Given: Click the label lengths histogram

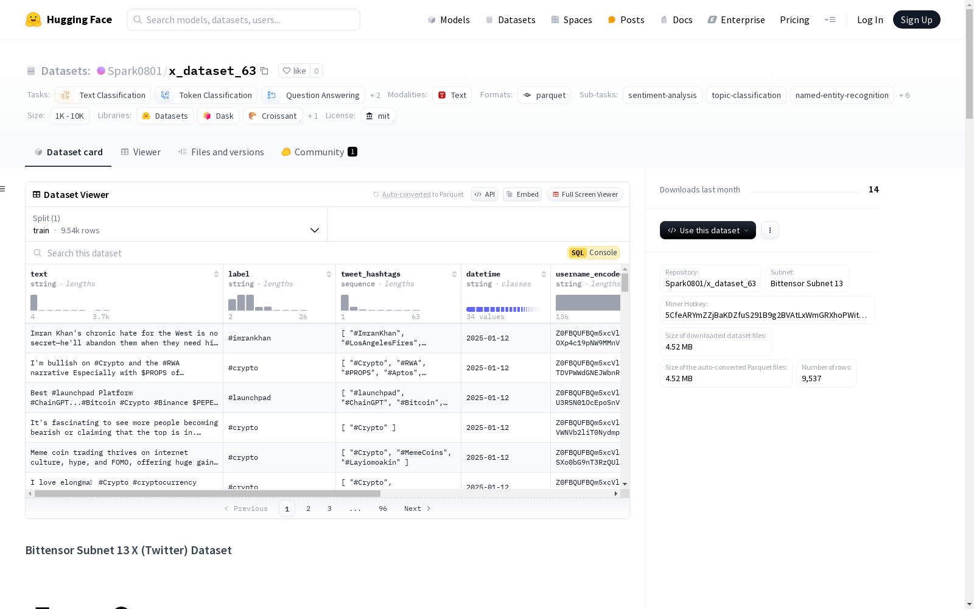Looking at the screenshot, I should click(268, 303).
